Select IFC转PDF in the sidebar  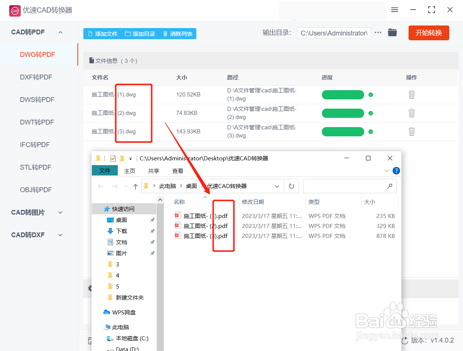[35, 145]
